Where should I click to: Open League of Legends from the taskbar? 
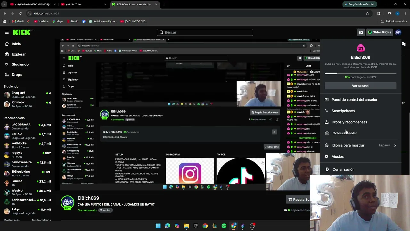point(215,226)
